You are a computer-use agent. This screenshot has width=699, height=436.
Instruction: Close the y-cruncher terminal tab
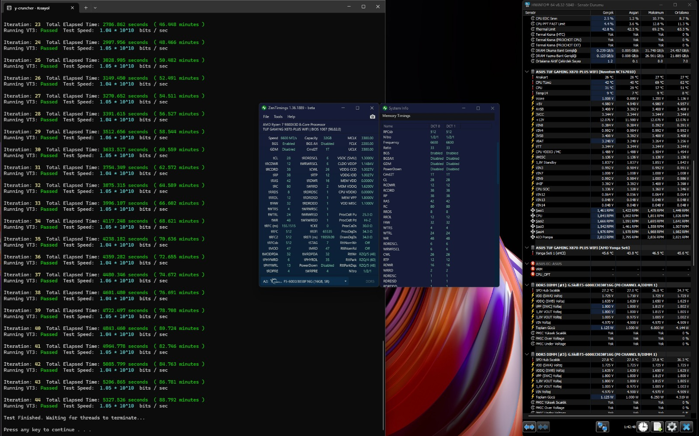tap(73, 8)
